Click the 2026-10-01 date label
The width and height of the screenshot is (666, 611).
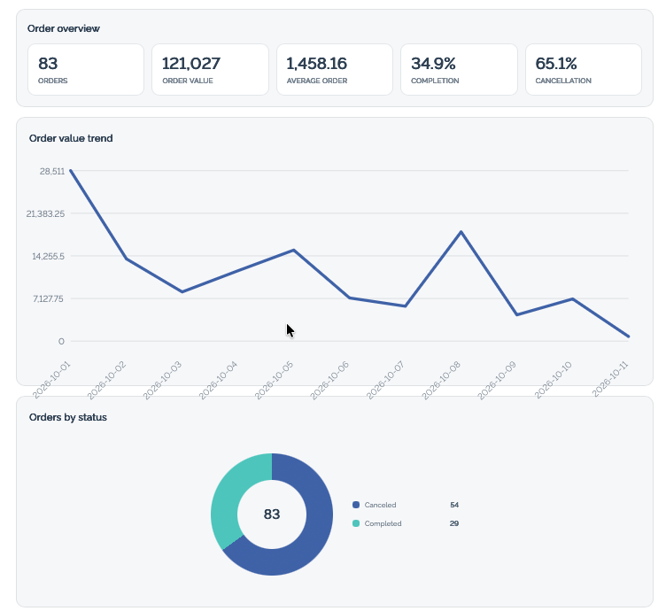51,380
